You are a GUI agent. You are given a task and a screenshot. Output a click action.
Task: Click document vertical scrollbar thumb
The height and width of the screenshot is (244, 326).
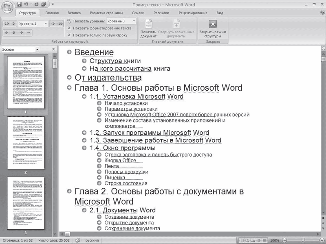(323, 59)
